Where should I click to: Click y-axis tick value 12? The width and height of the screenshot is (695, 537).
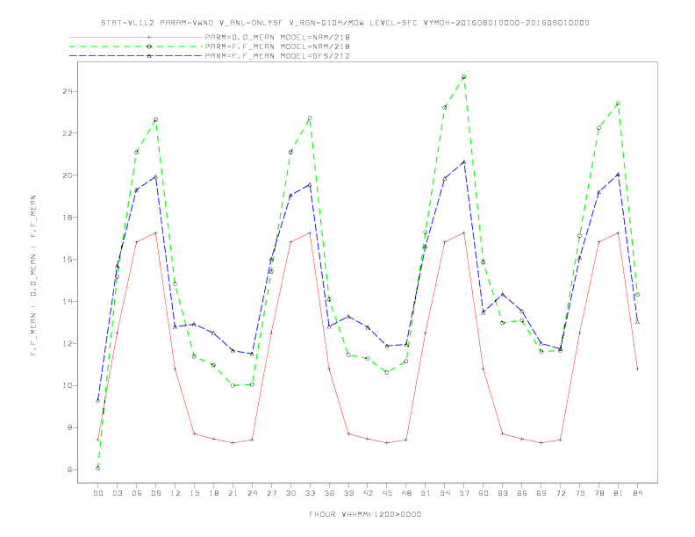pos(67,343)
